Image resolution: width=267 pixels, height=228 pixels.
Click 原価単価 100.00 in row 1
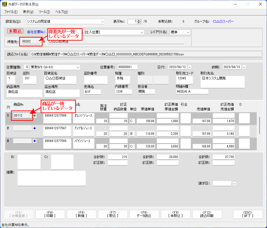[146, 121]
